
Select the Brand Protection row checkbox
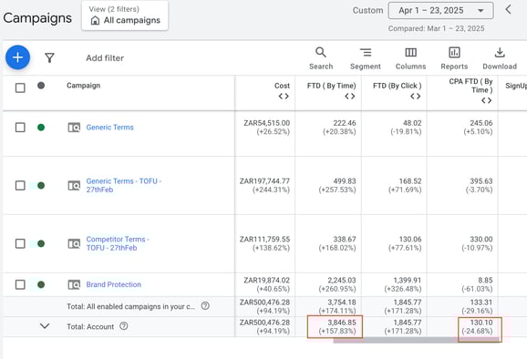(20, 284)
